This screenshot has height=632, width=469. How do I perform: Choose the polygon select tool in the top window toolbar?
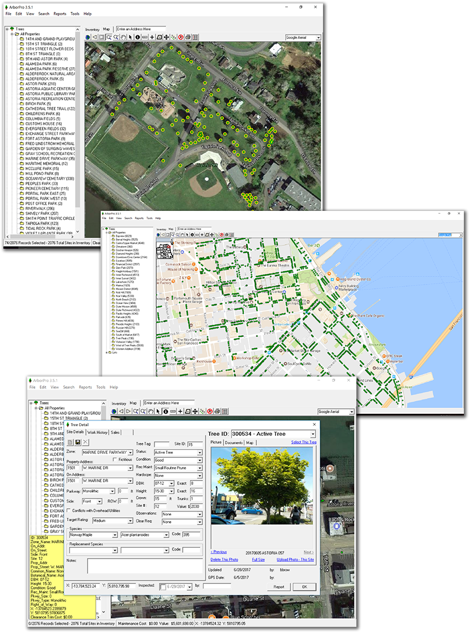[160, 37]
